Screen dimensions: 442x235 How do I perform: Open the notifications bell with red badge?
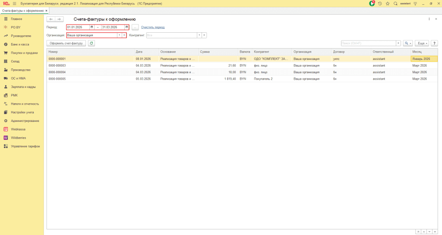pyautogui.click(x=372, y=3)
